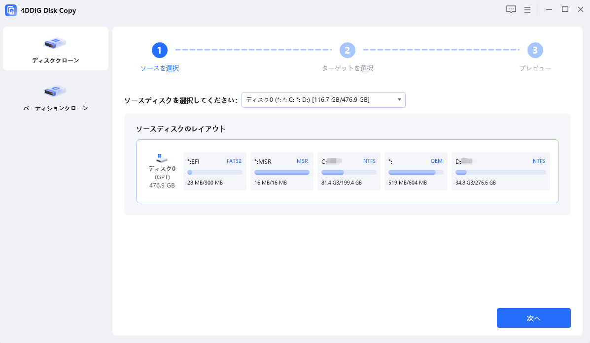
Task: Switch to パーティションクローン tab label
Action: pos(55,108)
